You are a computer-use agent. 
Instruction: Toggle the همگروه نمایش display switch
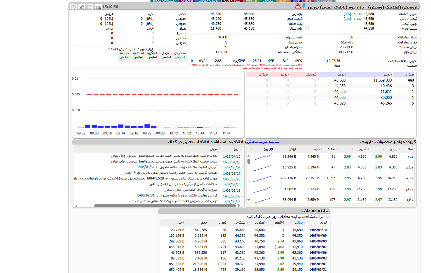152,55
